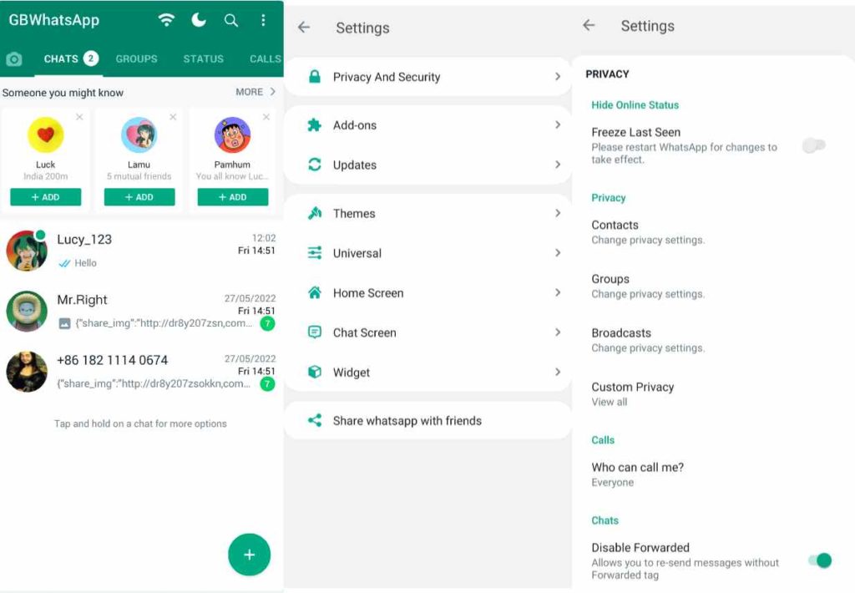Tap Luck's heart avatar in suggestions
Viewport: 855px width, 593px height.
pos(46,134)
